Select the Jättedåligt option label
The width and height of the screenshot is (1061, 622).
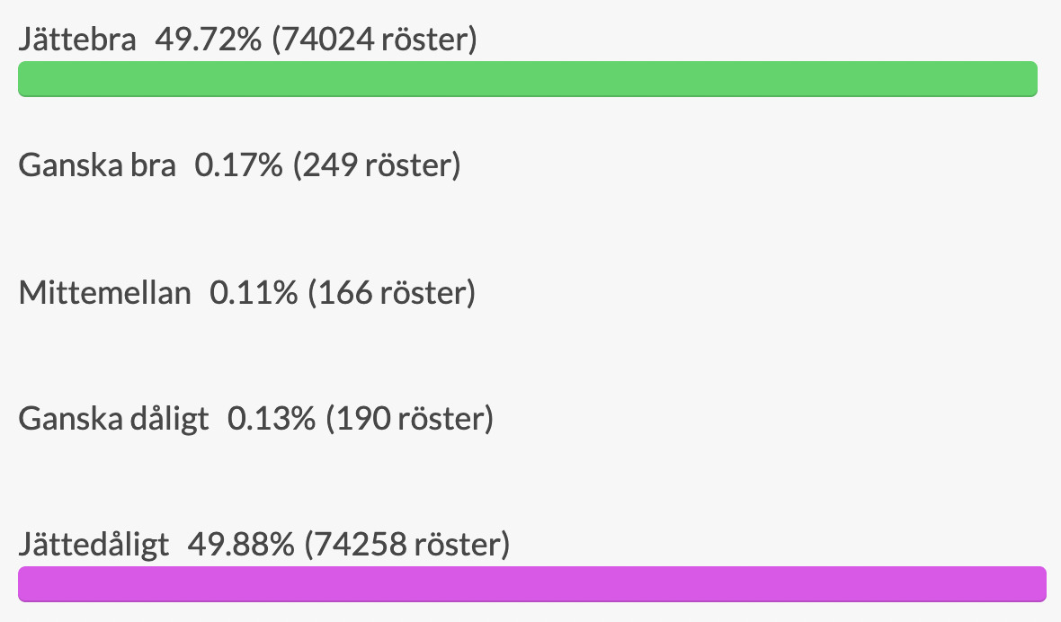click(x=94, y=545)
